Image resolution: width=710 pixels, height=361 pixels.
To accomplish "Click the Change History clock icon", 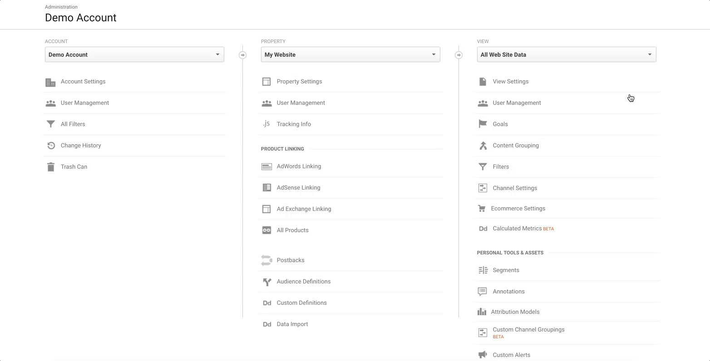I will 51,146.
